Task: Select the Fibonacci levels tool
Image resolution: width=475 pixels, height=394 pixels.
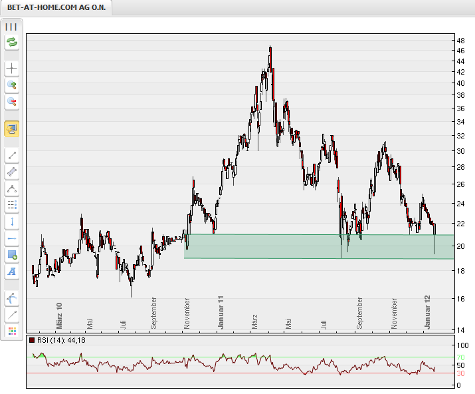Action: click(11, 205)
